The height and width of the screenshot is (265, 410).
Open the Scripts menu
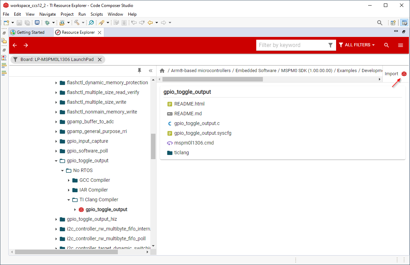coord(97,14)
